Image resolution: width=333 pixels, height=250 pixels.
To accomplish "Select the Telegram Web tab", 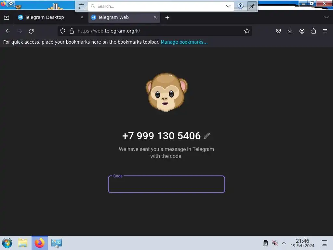I will click(x=124, y=18).
